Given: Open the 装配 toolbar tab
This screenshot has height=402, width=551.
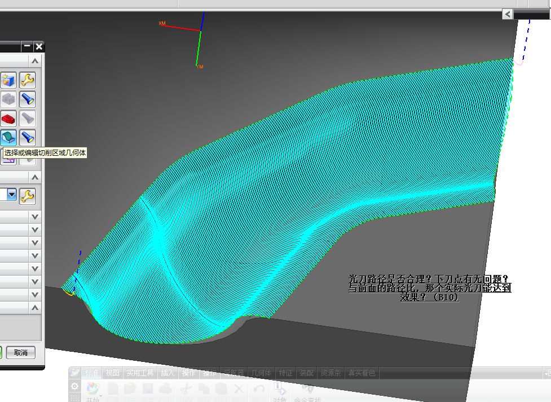Looking at the screenshot, I should point(306,373).
